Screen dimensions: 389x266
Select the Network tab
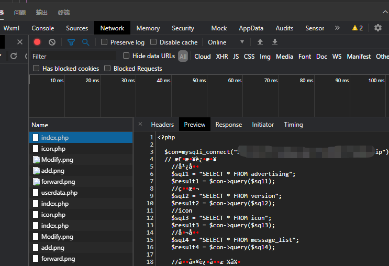coord(112,28)
